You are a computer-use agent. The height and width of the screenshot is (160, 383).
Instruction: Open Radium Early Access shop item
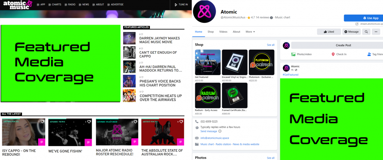coord(208,95)
